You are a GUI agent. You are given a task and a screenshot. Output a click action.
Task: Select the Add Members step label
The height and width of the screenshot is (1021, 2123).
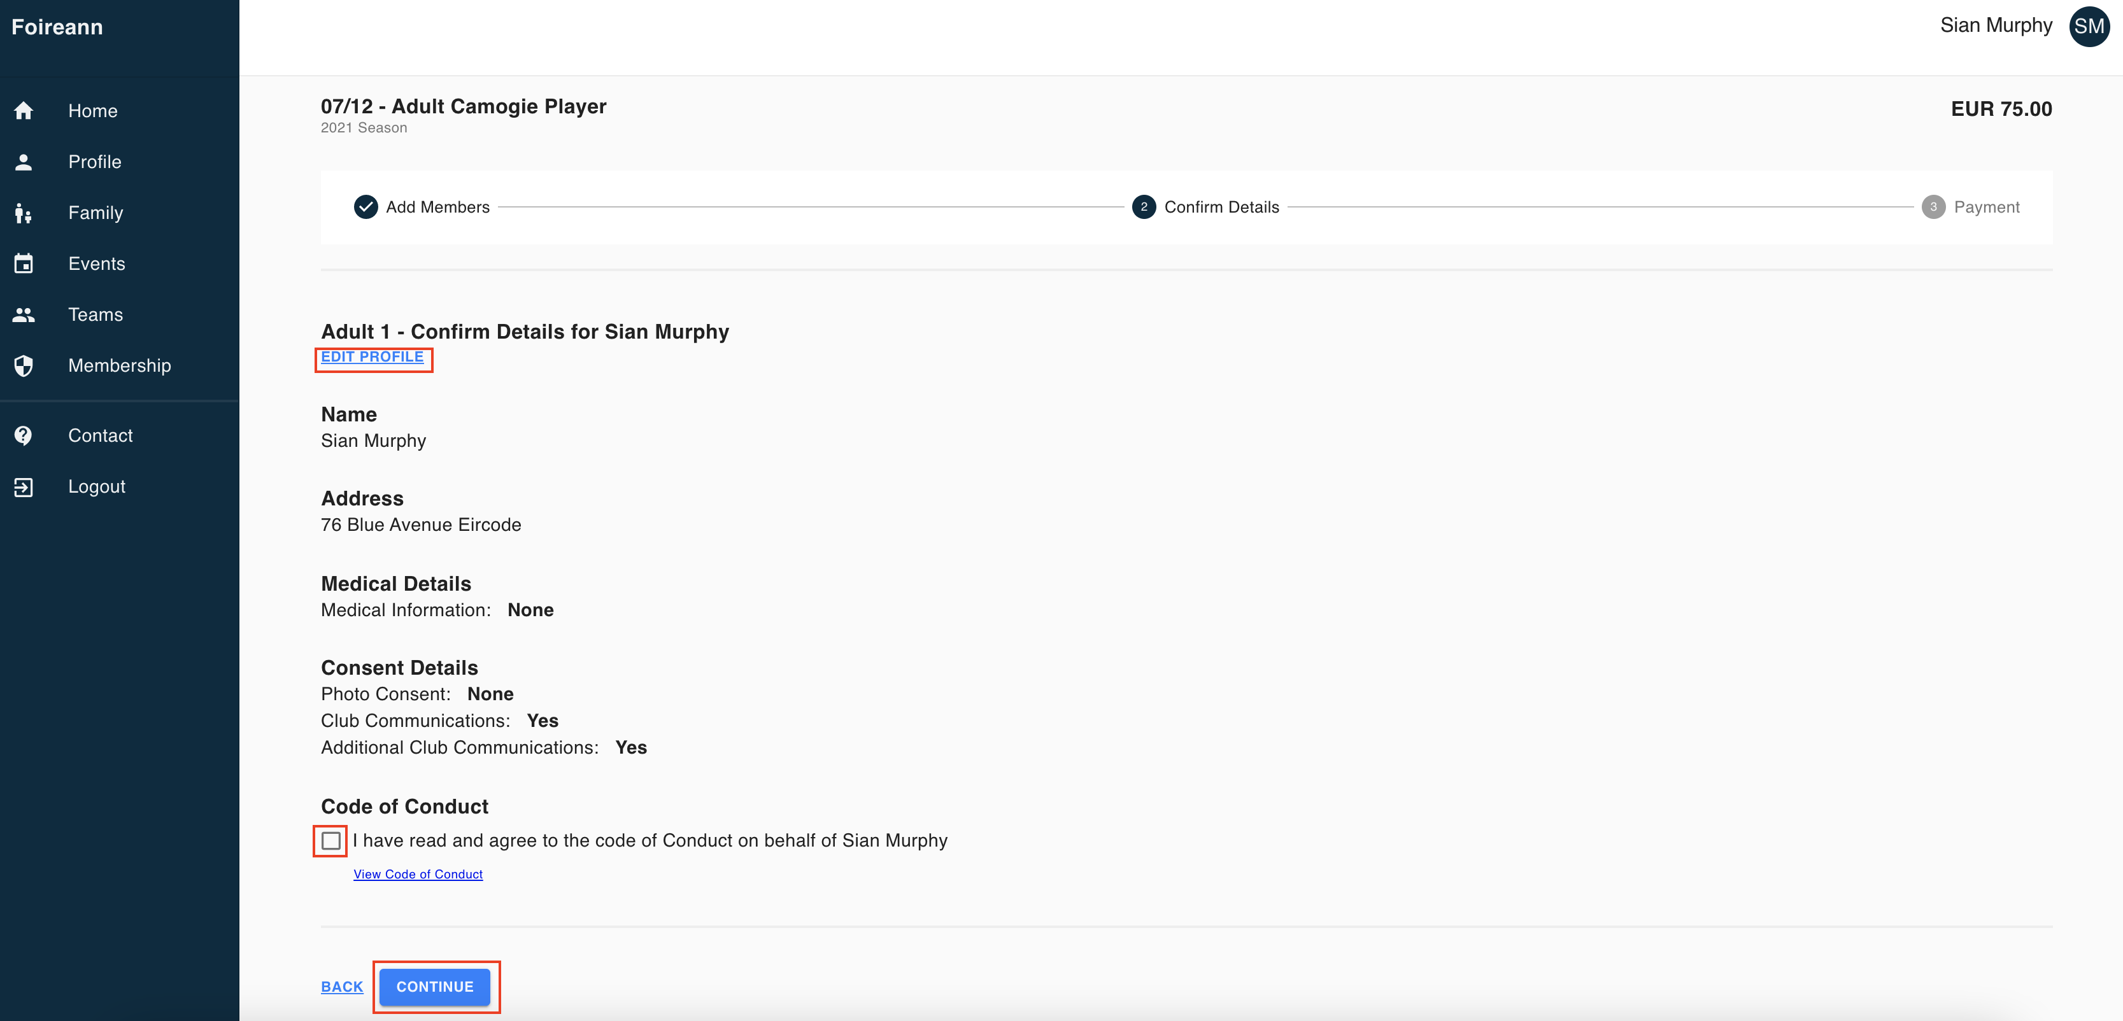pos(437,207)
